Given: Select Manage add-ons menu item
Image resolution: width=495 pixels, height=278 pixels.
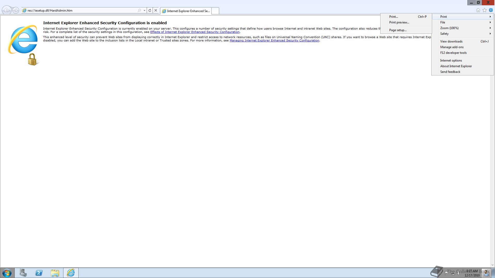Looking at the screenshot, I should [463, 47].
